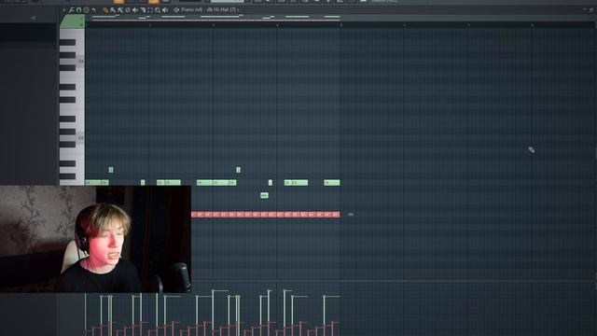
Task: Click bar 5 marker on the timeline
Action: [x=341, y=25]
